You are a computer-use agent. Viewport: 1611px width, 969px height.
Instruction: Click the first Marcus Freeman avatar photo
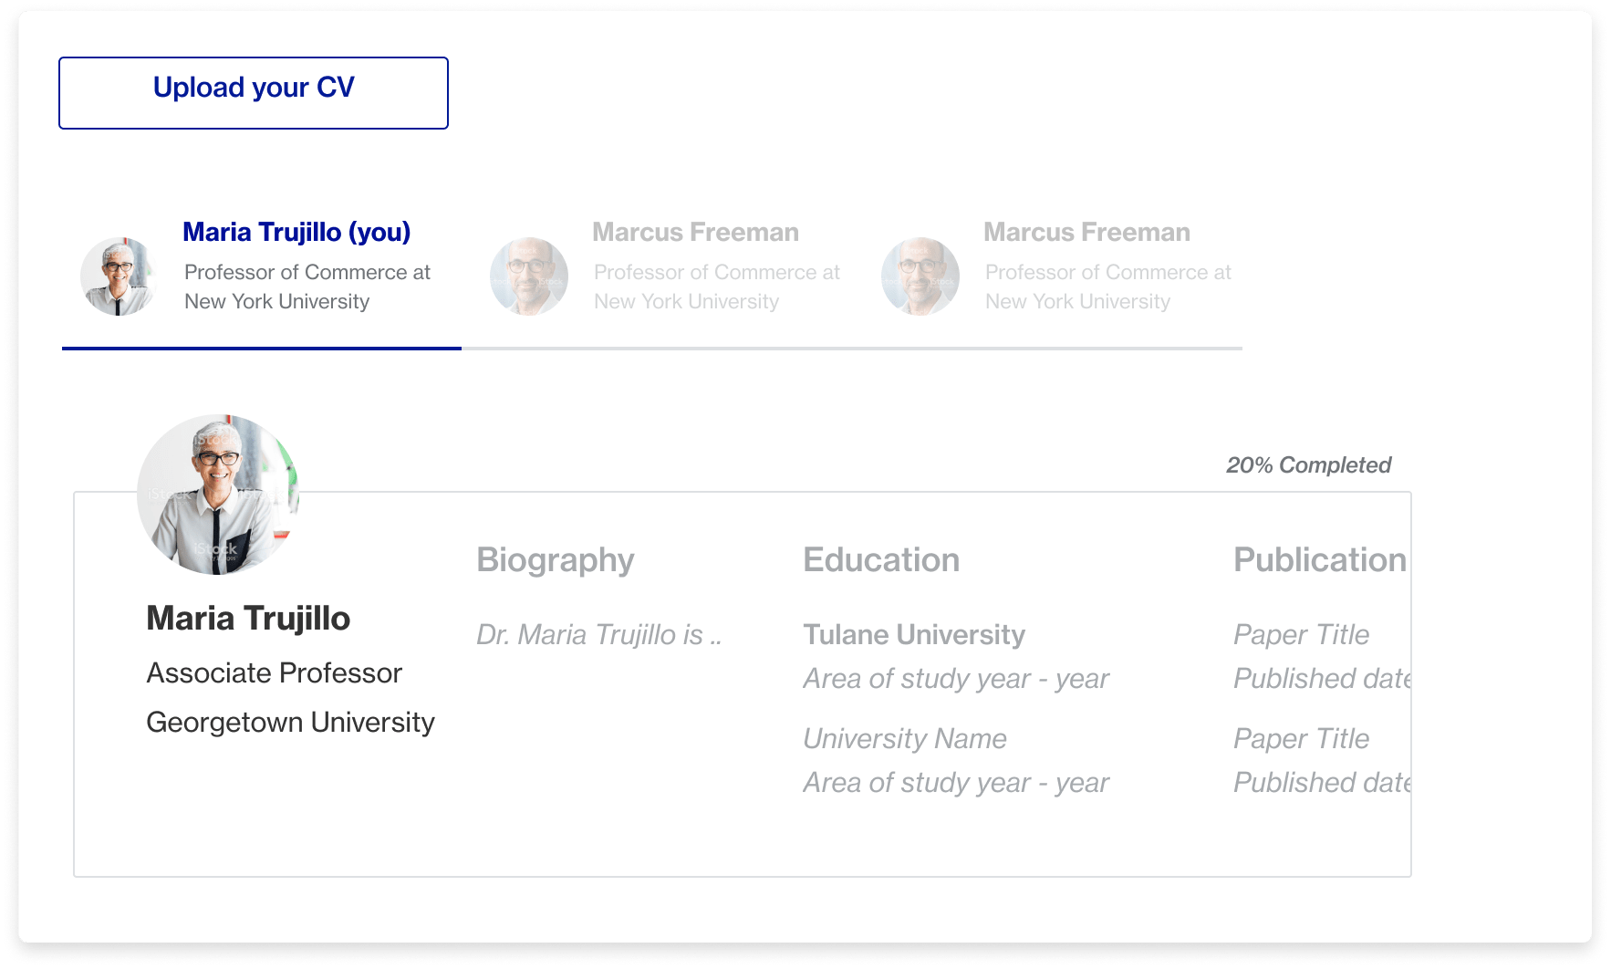(x=529, y=276)
